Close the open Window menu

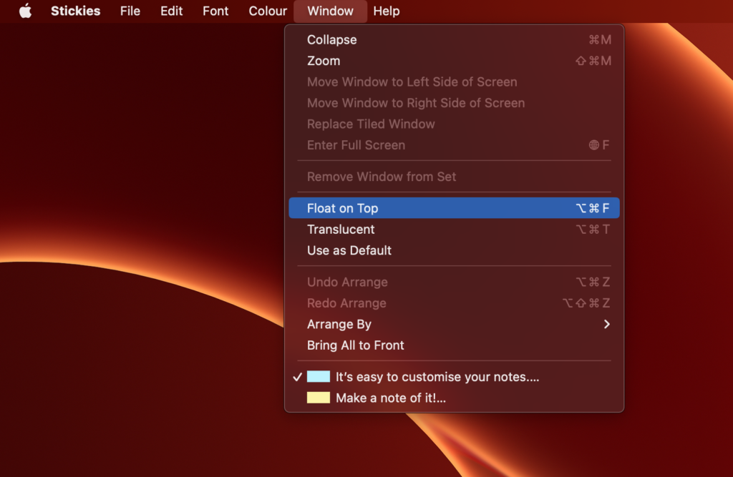click(330, 11)
